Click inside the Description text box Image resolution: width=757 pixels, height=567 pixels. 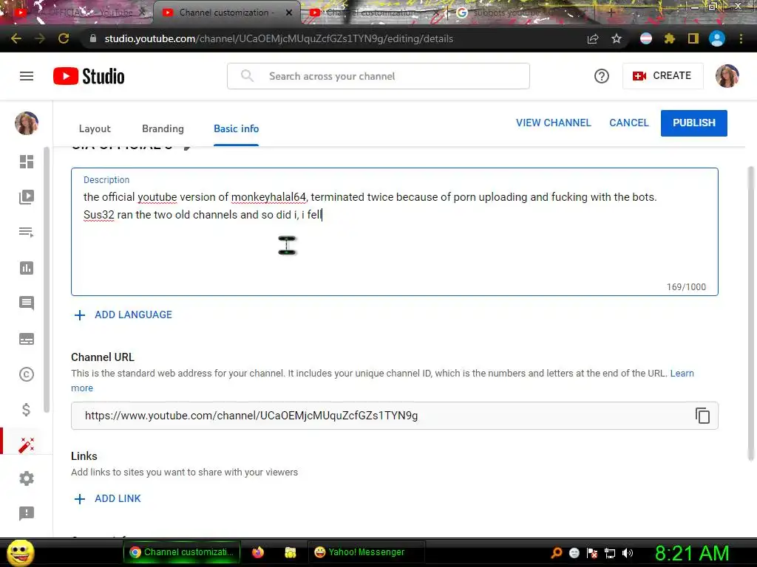[395, 232]
